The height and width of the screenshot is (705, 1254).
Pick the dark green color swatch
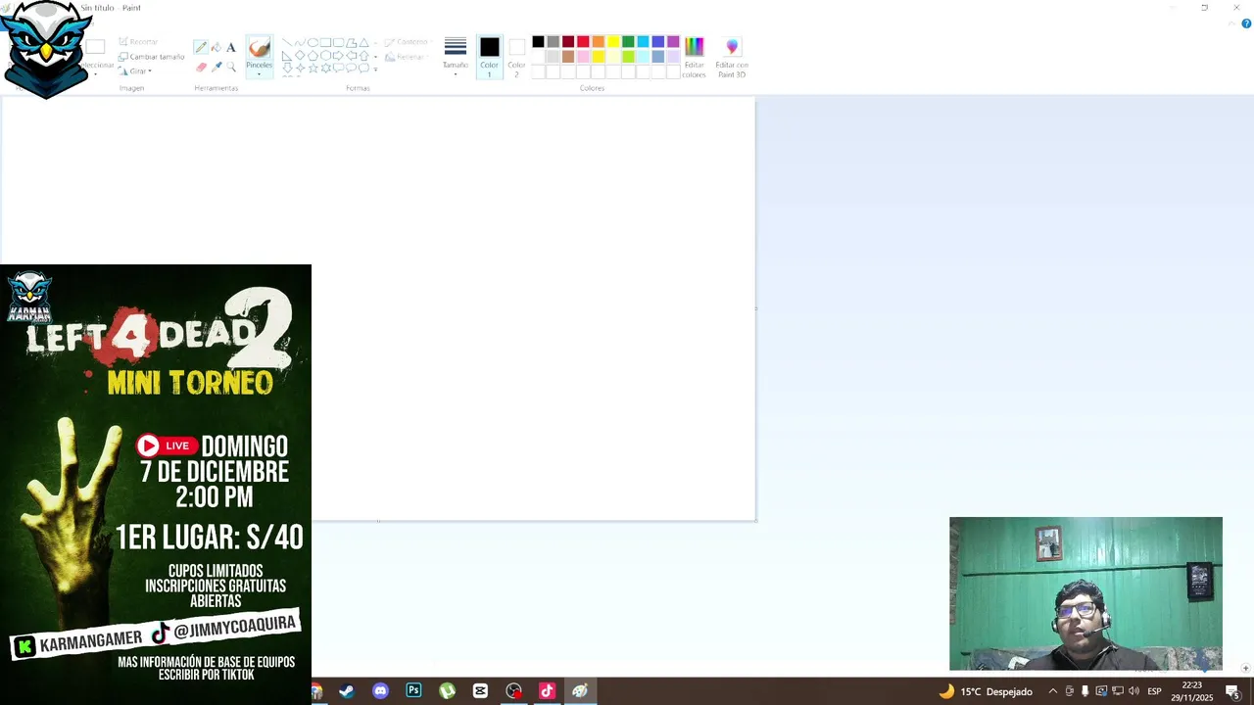coord(628,41)
